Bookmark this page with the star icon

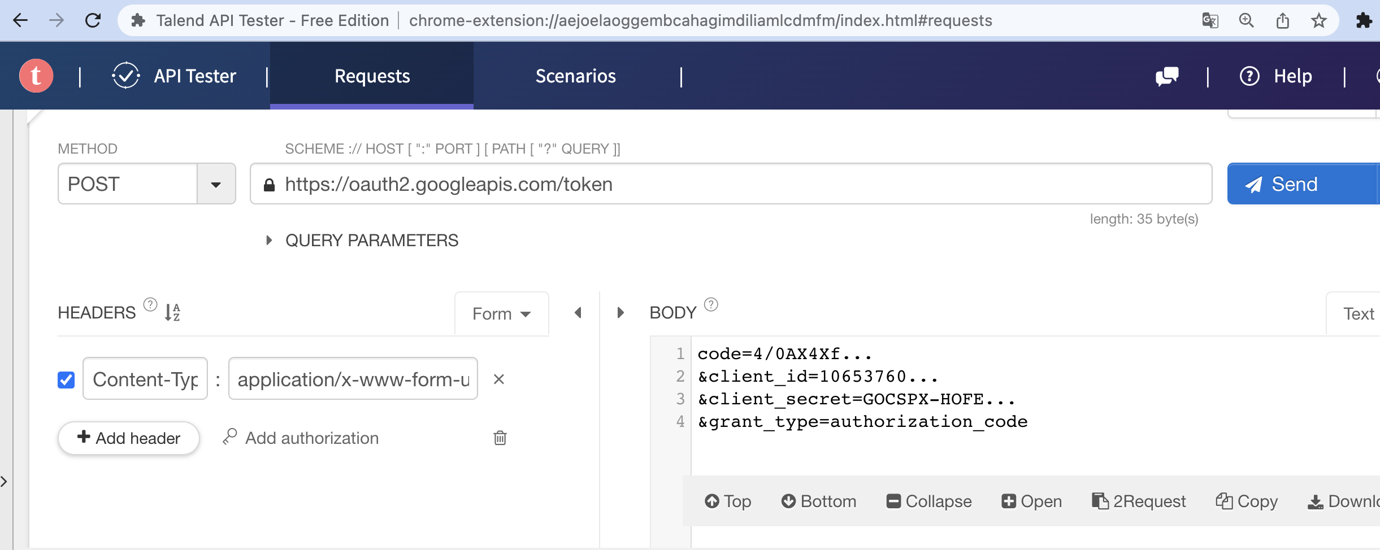tap(1318, 21)
